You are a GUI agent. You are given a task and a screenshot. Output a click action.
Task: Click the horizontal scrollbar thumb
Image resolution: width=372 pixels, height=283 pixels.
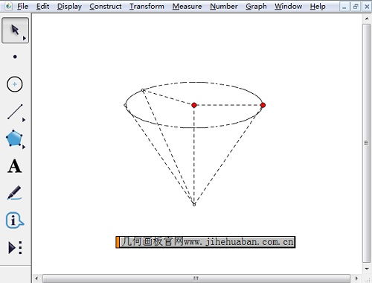coord(196,279)
